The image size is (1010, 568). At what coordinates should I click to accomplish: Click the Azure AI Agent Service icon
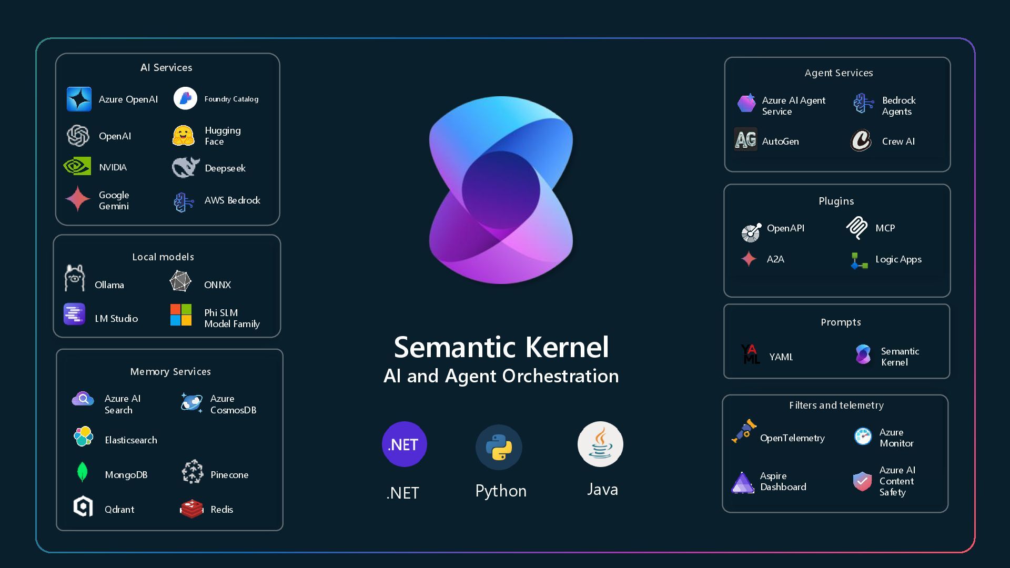(746, 103)
